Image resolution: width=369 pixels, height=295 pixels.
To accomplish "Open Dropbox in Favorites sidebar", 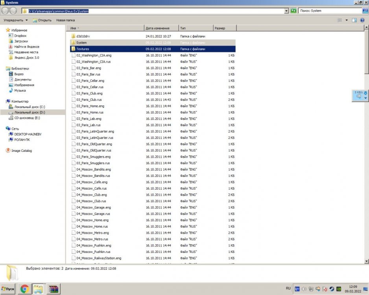I will pos(20,36).
